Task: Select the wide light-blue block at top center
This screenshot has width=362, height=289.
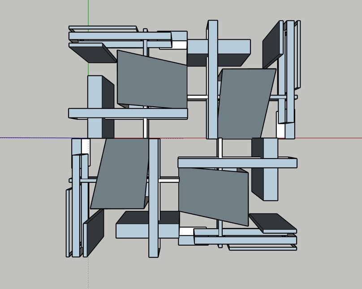Action: (x=233, y=46)
